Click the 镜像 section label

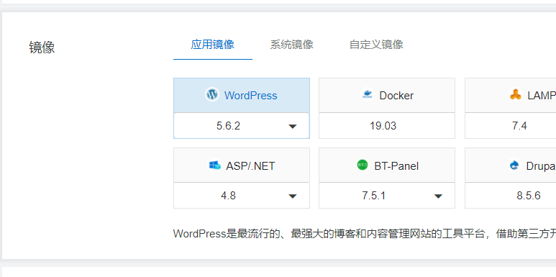pos(42,47)
